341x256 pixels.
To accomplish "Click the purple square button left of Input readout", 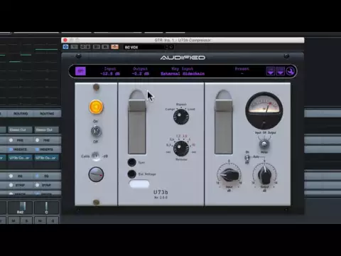I will (x=80, y=71).
